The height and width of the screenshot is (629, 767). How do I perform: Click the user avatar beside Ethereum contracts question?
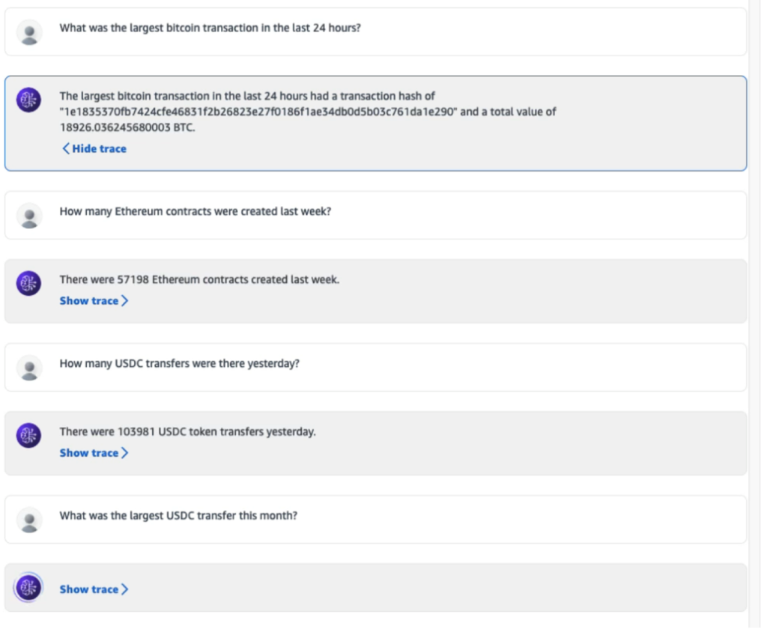pyautogui.click(x=28, y=215)
